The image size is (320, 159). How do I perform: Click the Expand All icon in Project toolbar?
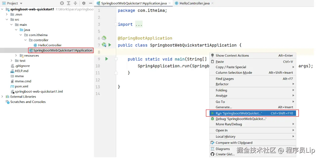pos(69,3)
